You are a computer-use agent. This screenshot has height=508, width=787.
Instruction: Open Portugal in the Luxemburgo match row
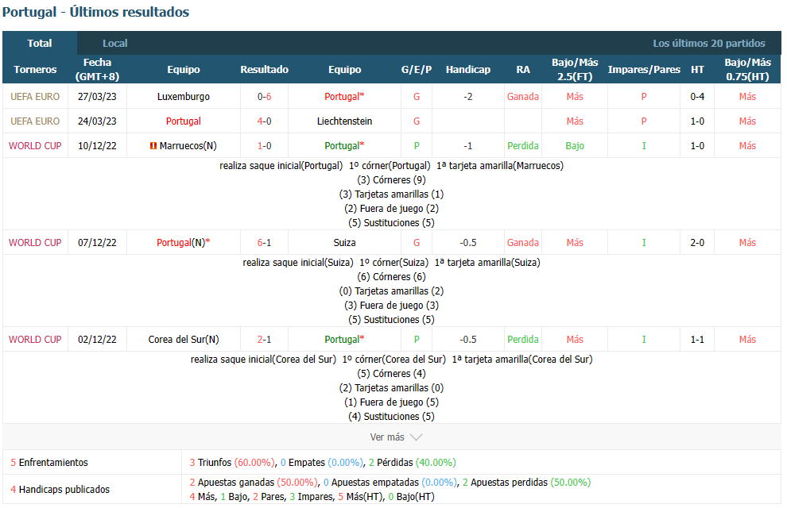pyautogui.click(x=344, y=97)
